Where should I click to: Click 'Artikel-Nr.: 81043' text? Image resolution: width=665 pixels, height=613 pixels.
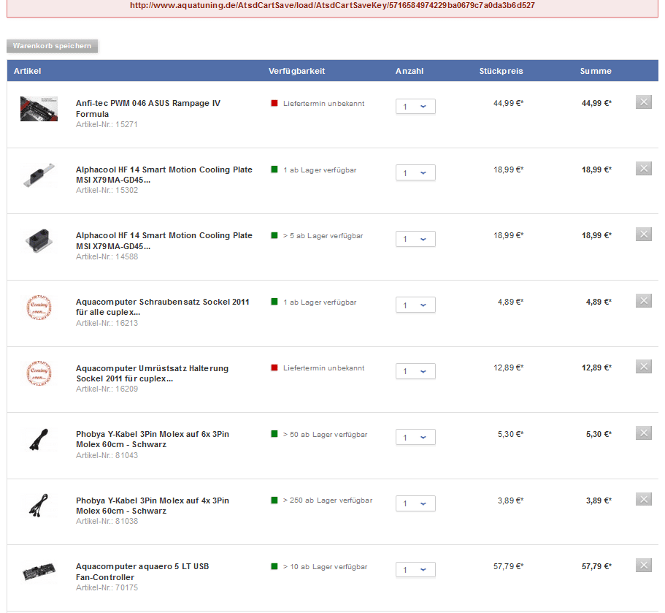pos(107,455)
